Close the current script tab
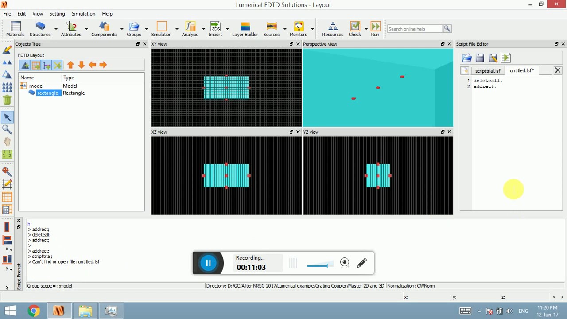This screenshot has height=319, width=567. pyautogui.click(x=558, y=70)
